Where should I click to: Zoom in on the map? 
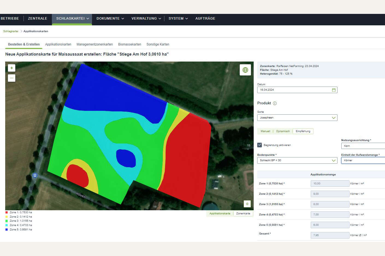(11, 68)
